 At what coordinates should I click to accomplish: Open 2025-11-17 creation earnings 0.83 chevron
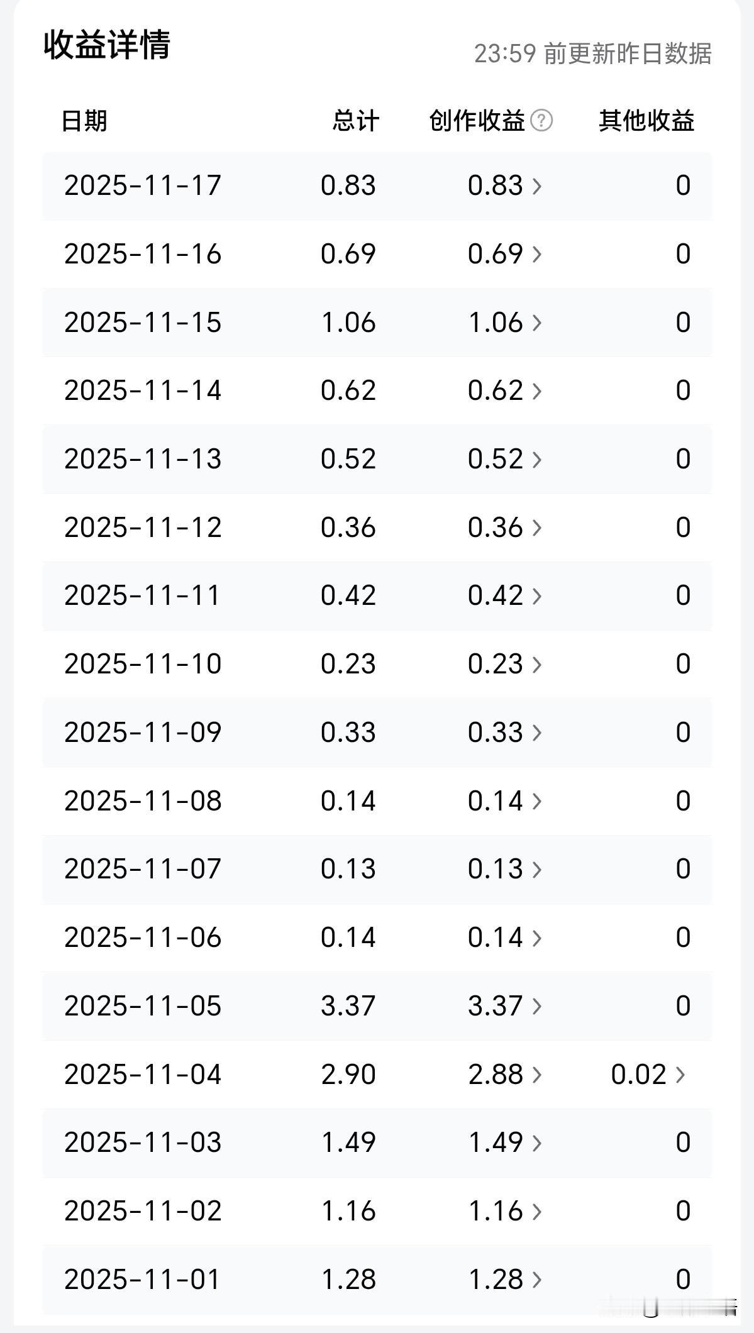536,185
